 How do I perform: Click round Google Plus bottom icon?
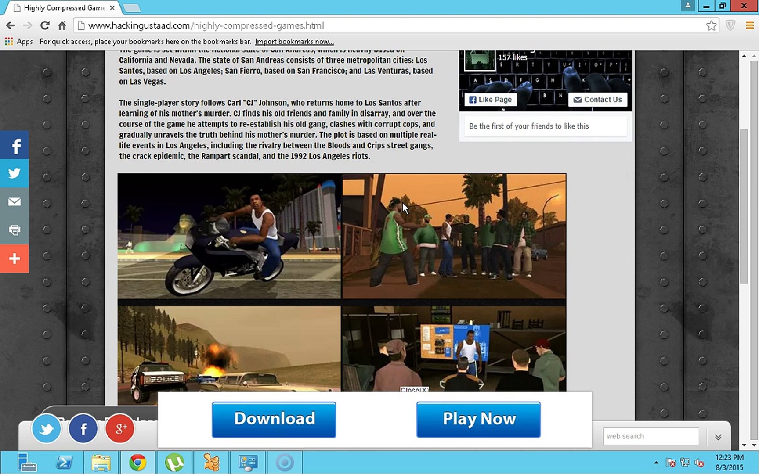click(119, 428)
